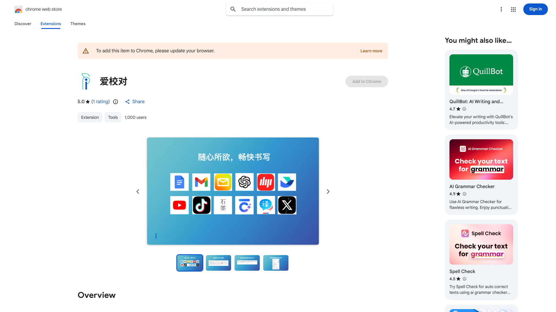Click info icon beside QuillBot 4.7 rating
Image resolution: width=556 pixels, height=312 pixels.
464,109
